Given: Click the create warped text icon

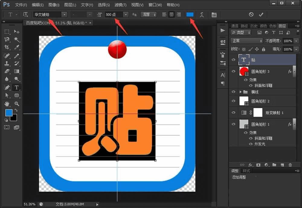Looking at the screenshot, I should pos(202,14).
